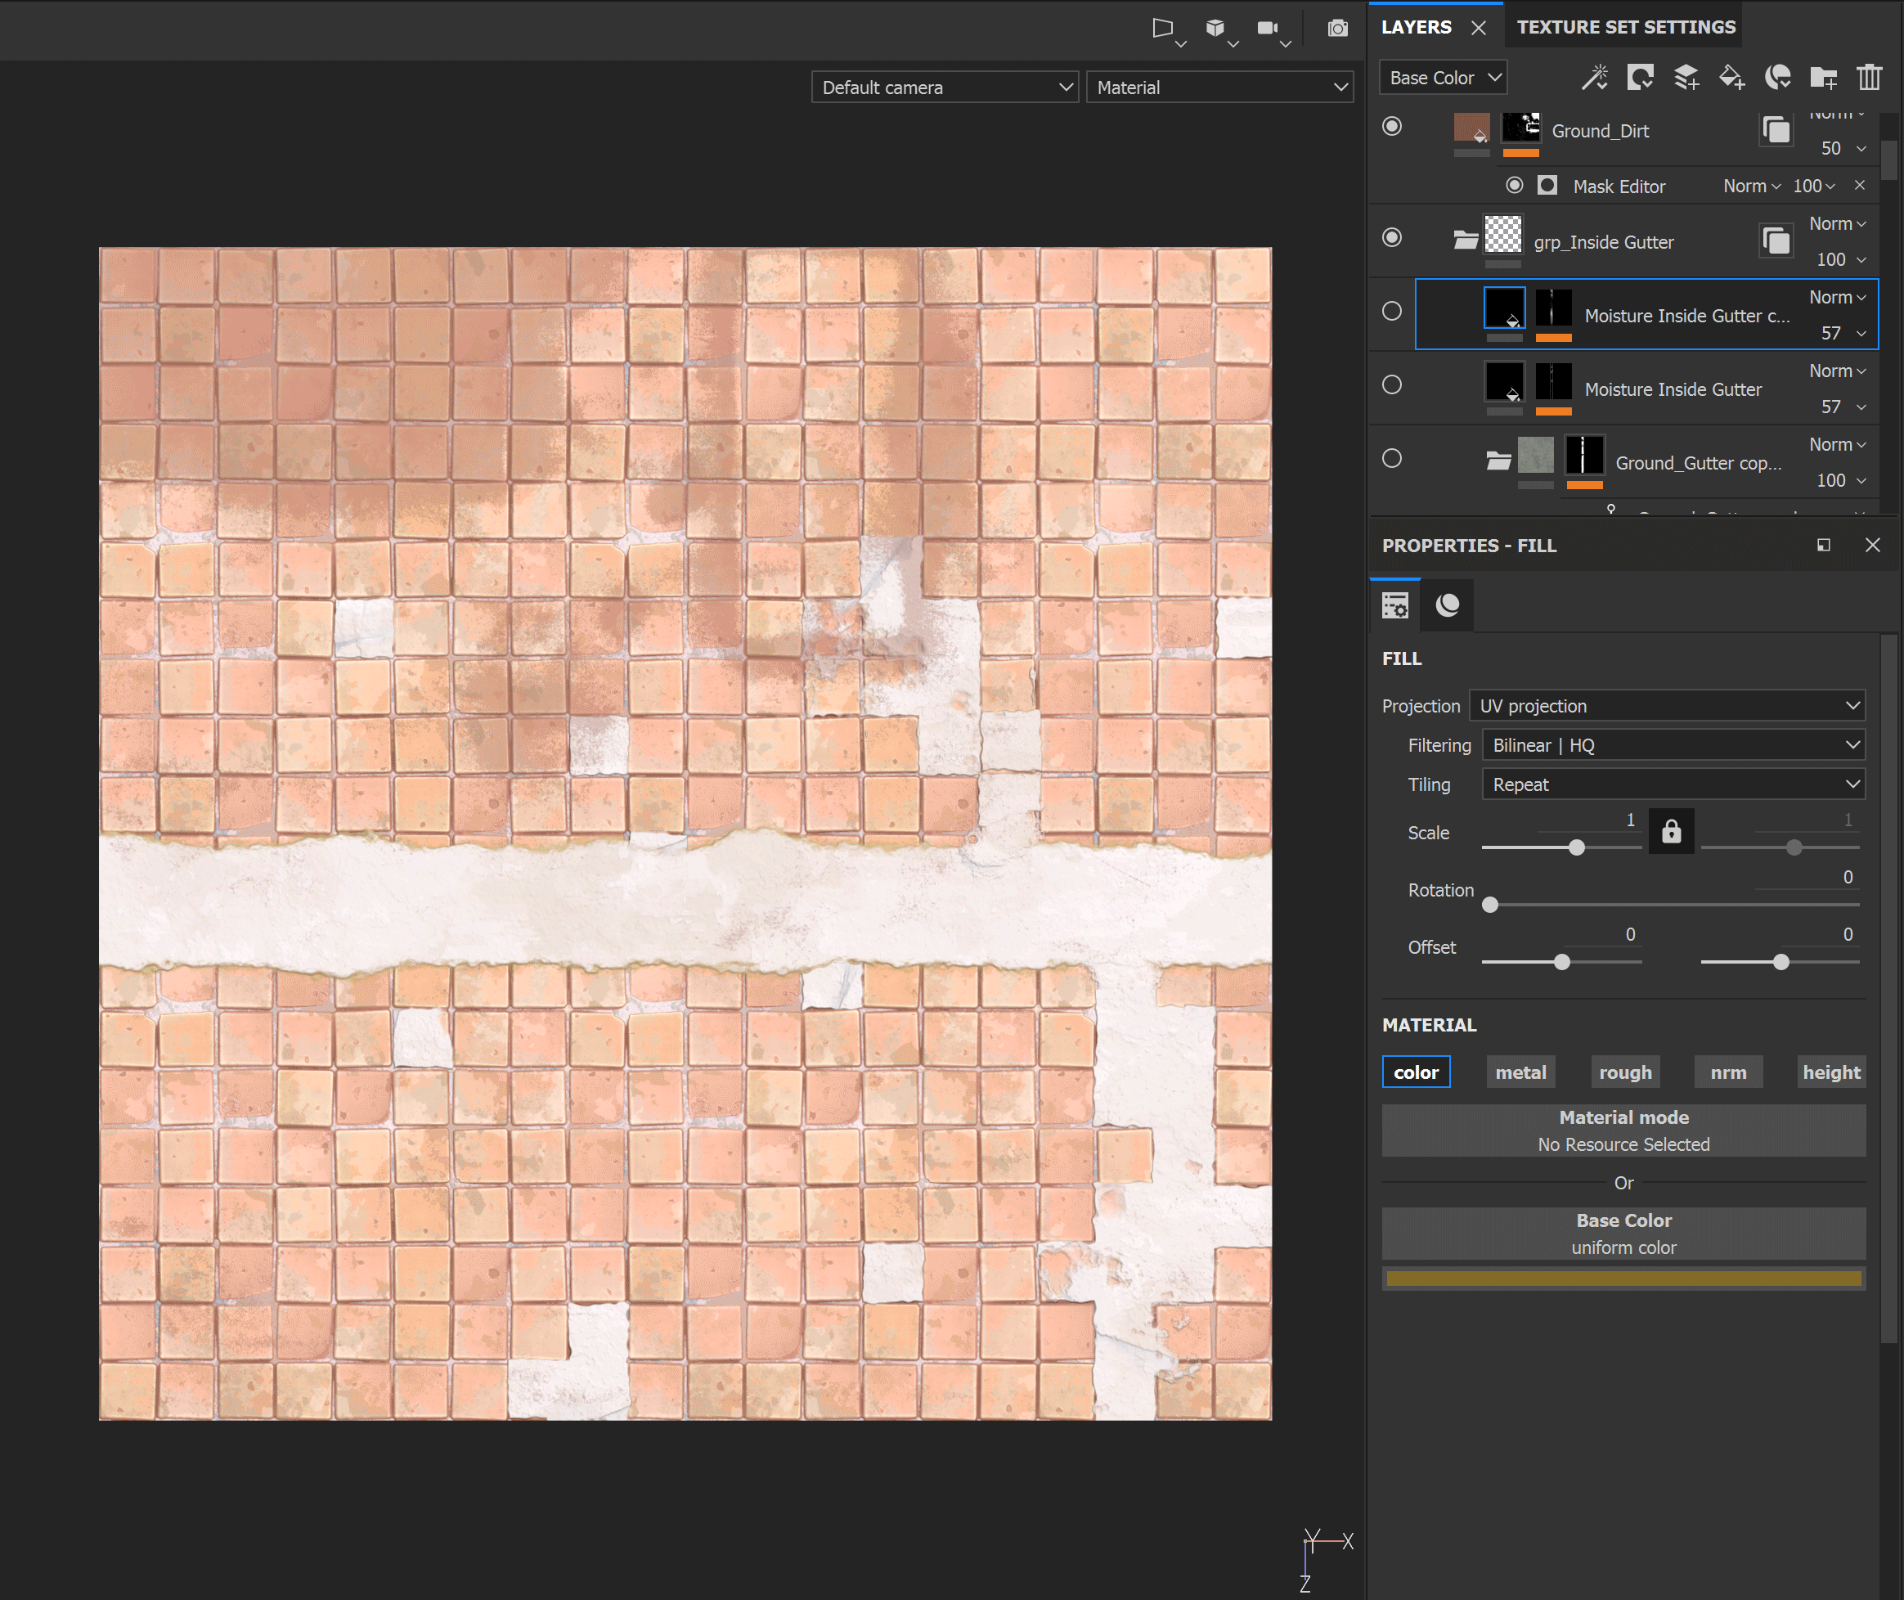Click the add mask icon
This screenshot has width=1904, height=1600.
(1640, 78)
